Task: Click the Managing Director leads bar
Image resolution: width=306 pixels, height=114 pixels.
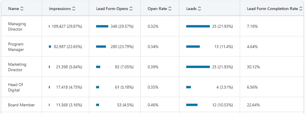Action: tap(198, 26)
